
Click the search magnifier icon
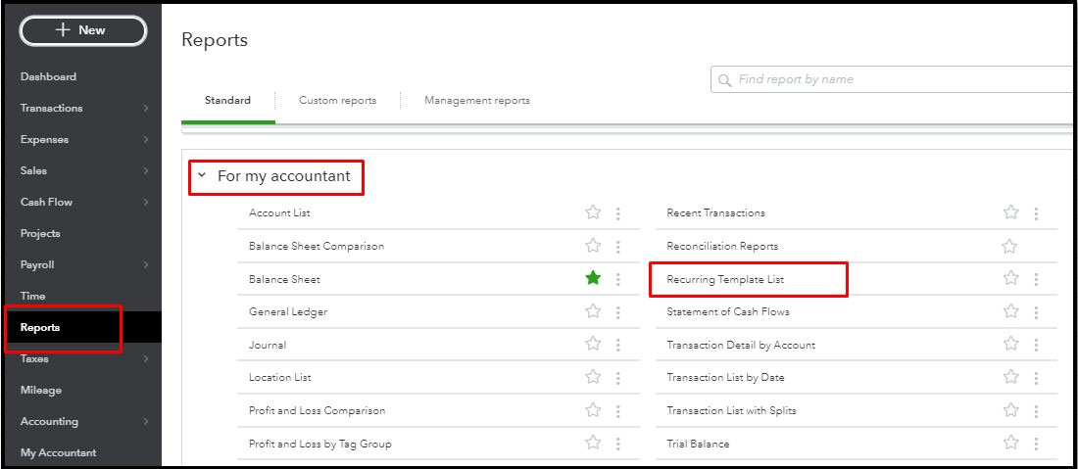point(725,80)
